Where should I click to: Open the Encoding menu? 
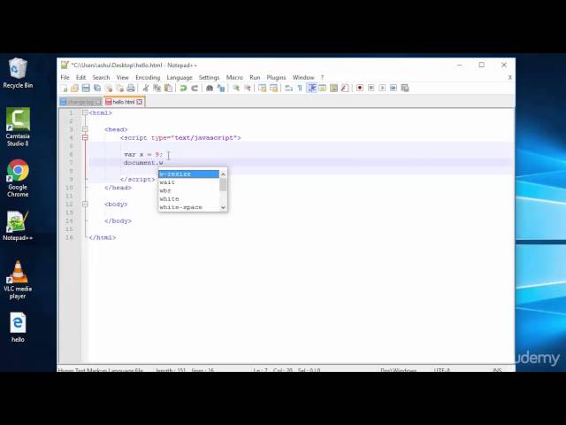[148, 77]
